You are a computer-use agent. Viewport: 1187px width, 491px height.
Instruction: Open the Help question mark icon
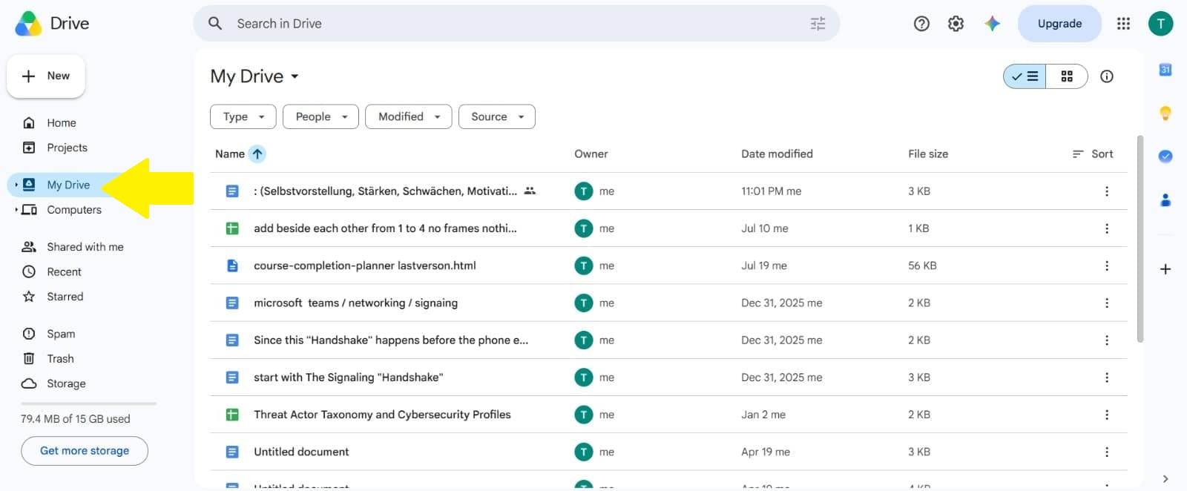click(921, 24)
